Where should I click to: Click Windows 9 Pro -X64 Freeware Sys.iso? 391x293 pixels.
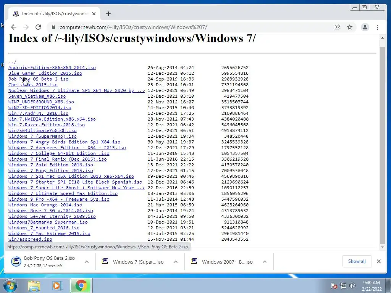click(x=59, y=199)
